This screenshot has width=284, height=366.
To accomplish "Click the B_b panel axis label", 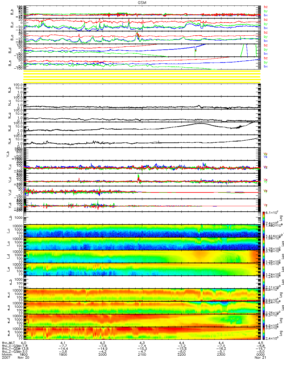I will [x=12, y=12].
